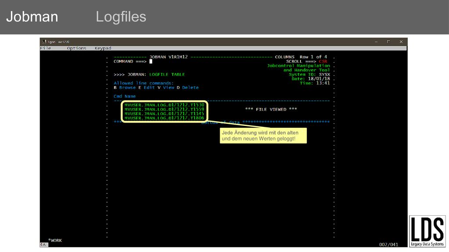Click the 002/041 cursor position indicator
The image size is (449, 252).
(388, 245)
